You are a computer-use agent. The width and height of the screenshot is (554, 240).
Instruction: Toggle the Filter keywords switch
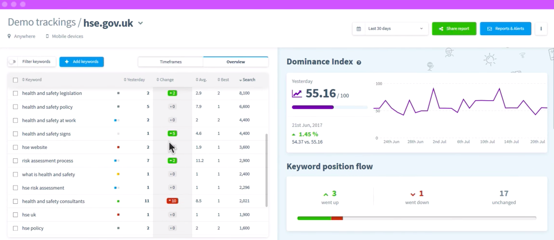click(x=13, y=61)
